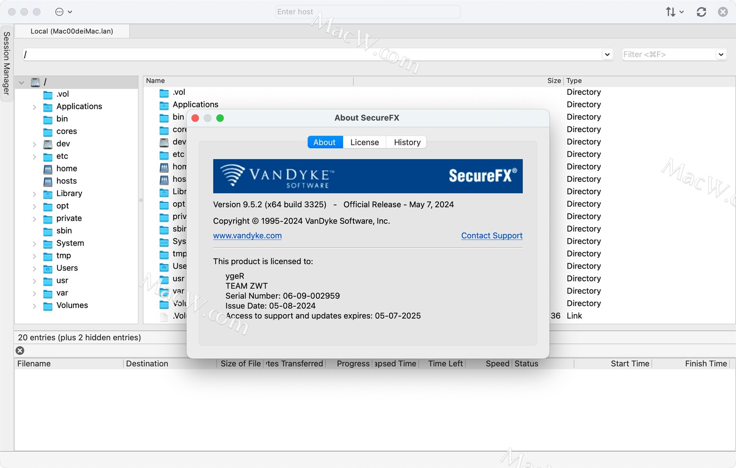This screenshot has height=468, width=736.
Task: Switch to the History tab
Action: (407, 142)
